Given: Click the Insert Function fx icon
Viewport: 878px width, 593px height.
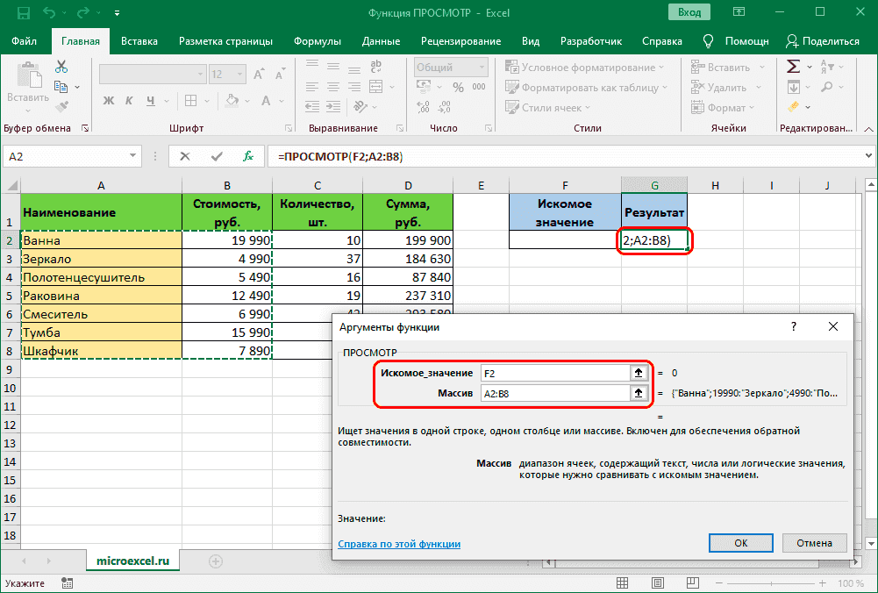Looking at the screenshot, I should click(248, 156).
